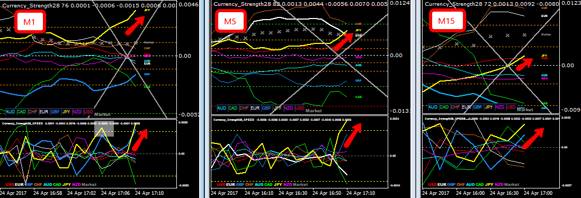Click the Market button in the M15 strength chart

click(x=525, y=110)
